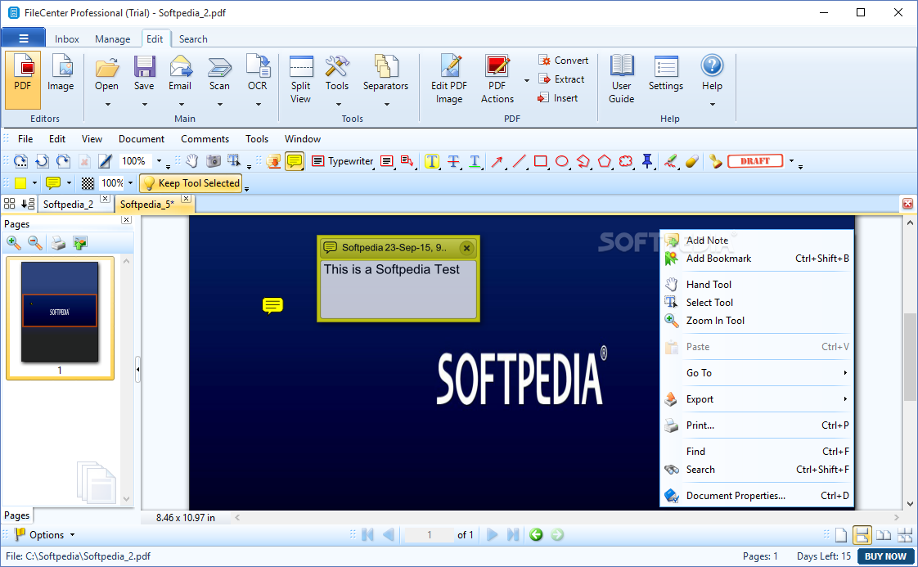Choose Add Bookmark in context menu

[x=757, y=259]
